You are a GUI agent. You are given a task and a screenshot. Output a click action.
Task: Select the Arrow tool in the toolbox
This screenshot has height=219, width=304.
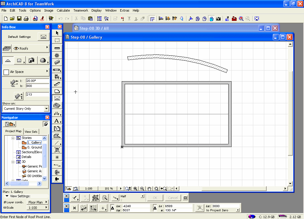point(57,33)
